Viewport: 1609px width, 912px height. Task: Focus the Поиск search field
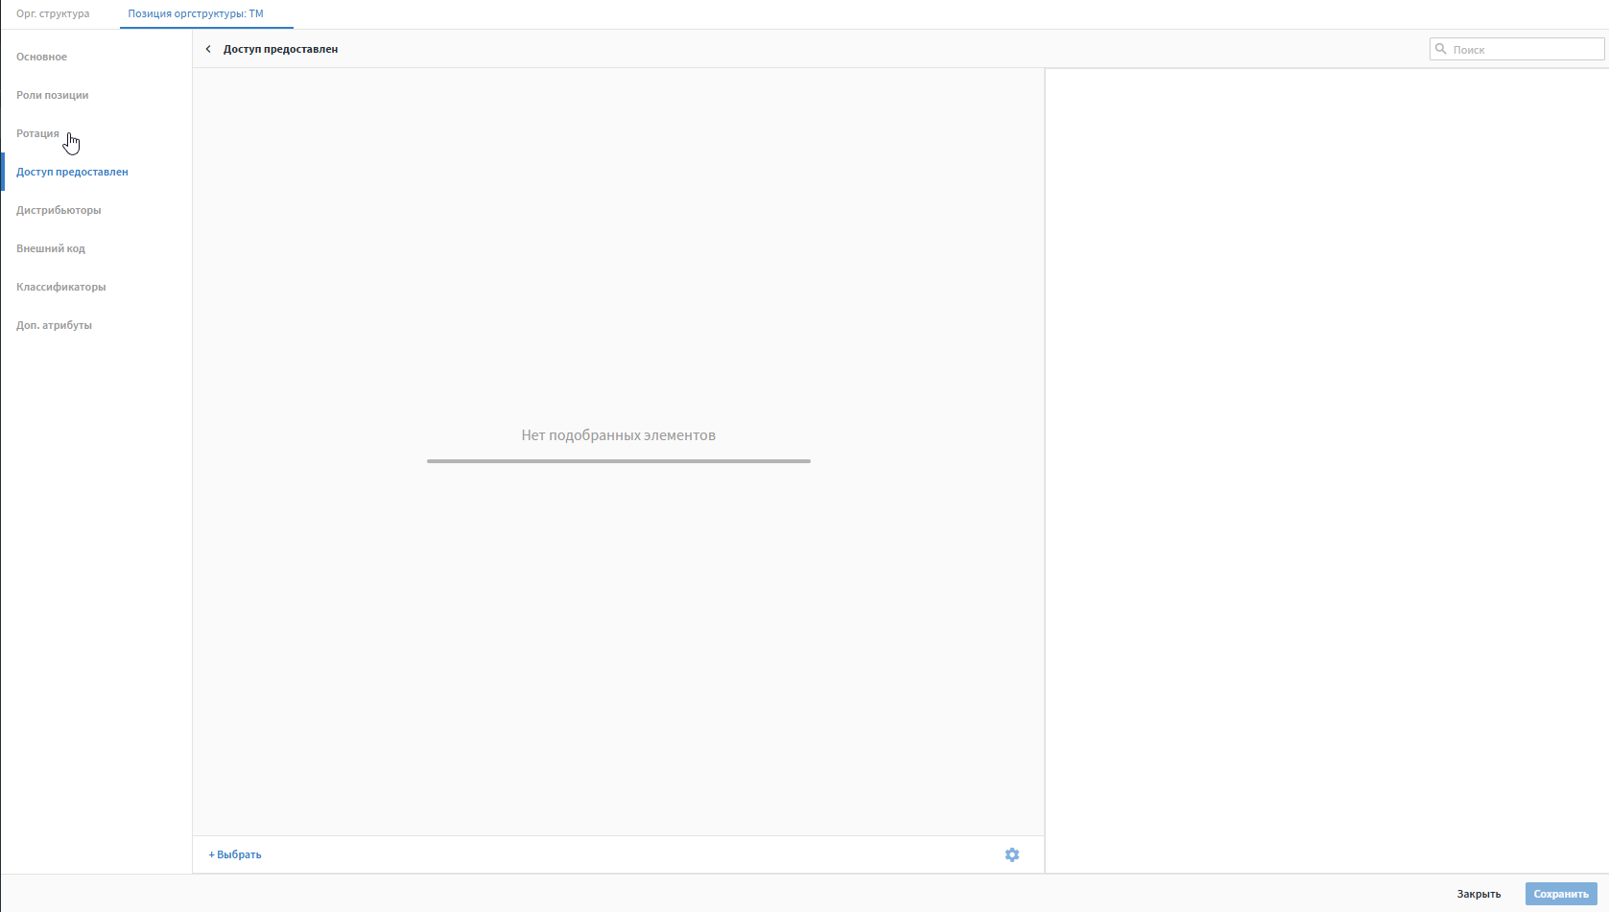click(x=1517, y=49)
